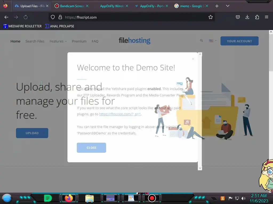
Task: Expand the list all tabs chevron
Action: [228, 6]
